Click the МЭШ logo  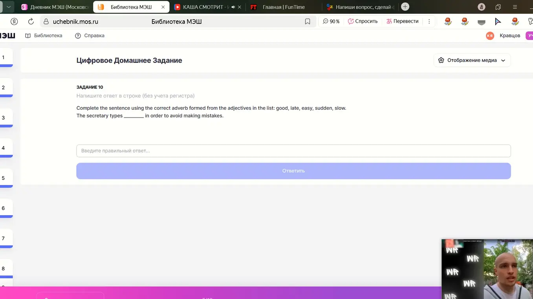tap(7, 36)
